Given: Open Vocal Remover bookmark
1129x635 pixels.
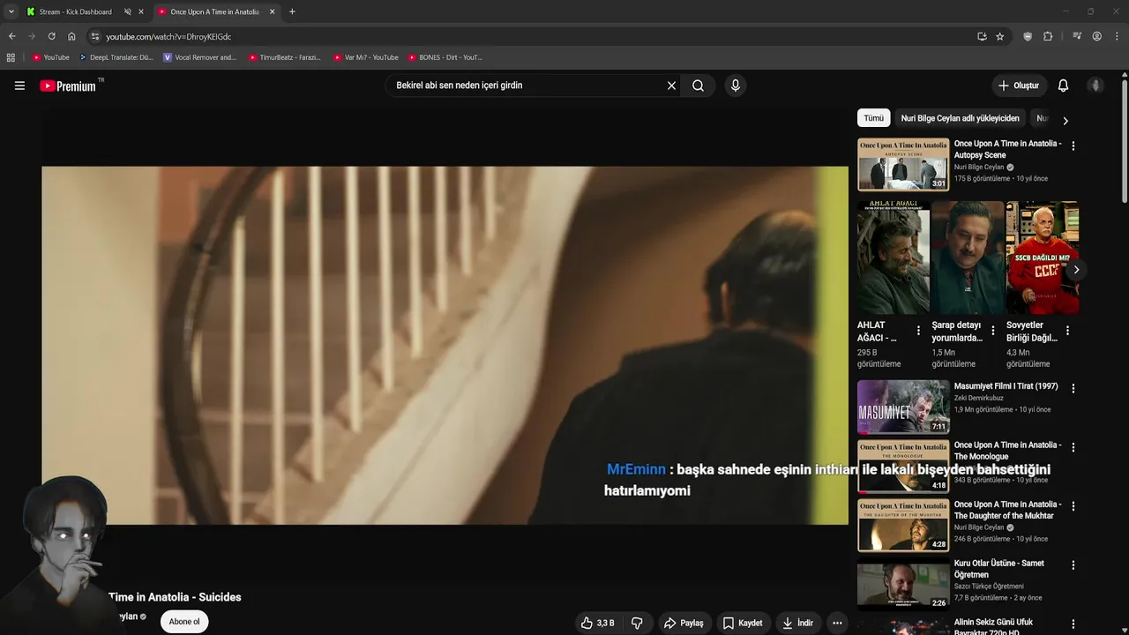Looking at the screenshot, I should click(200, 57).
